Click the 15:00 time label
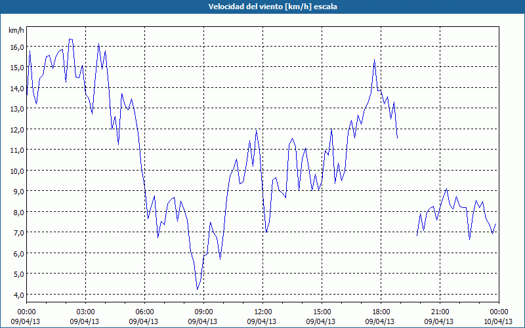The height and width of the screenshot is (328, 525). coord(322,312)
